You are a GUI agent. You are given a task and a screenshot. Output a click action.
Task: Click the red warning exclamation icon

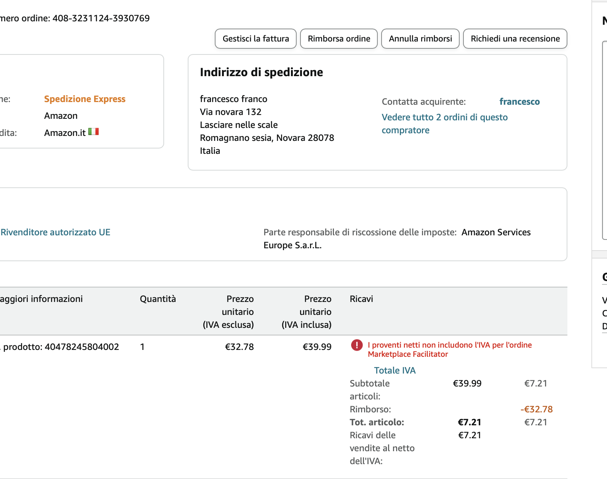click(356, 345)
